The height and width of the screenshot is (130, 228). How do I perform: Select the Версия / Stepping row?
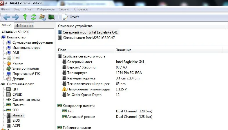point(81,67)
